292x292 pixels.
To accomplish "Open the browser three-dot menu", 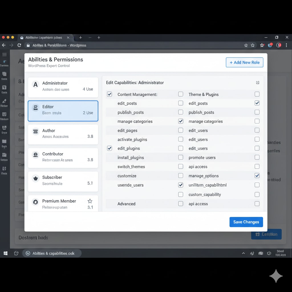I will click(287, 45).
